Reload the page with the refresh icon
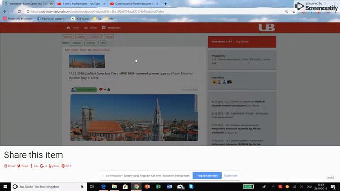 19,12
